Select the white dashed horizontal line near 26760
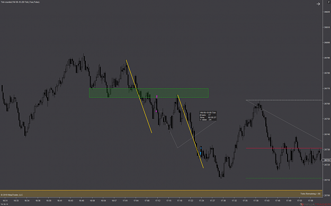Image resolution: width=331 pixels, height=206 pixels. (284, 100)
